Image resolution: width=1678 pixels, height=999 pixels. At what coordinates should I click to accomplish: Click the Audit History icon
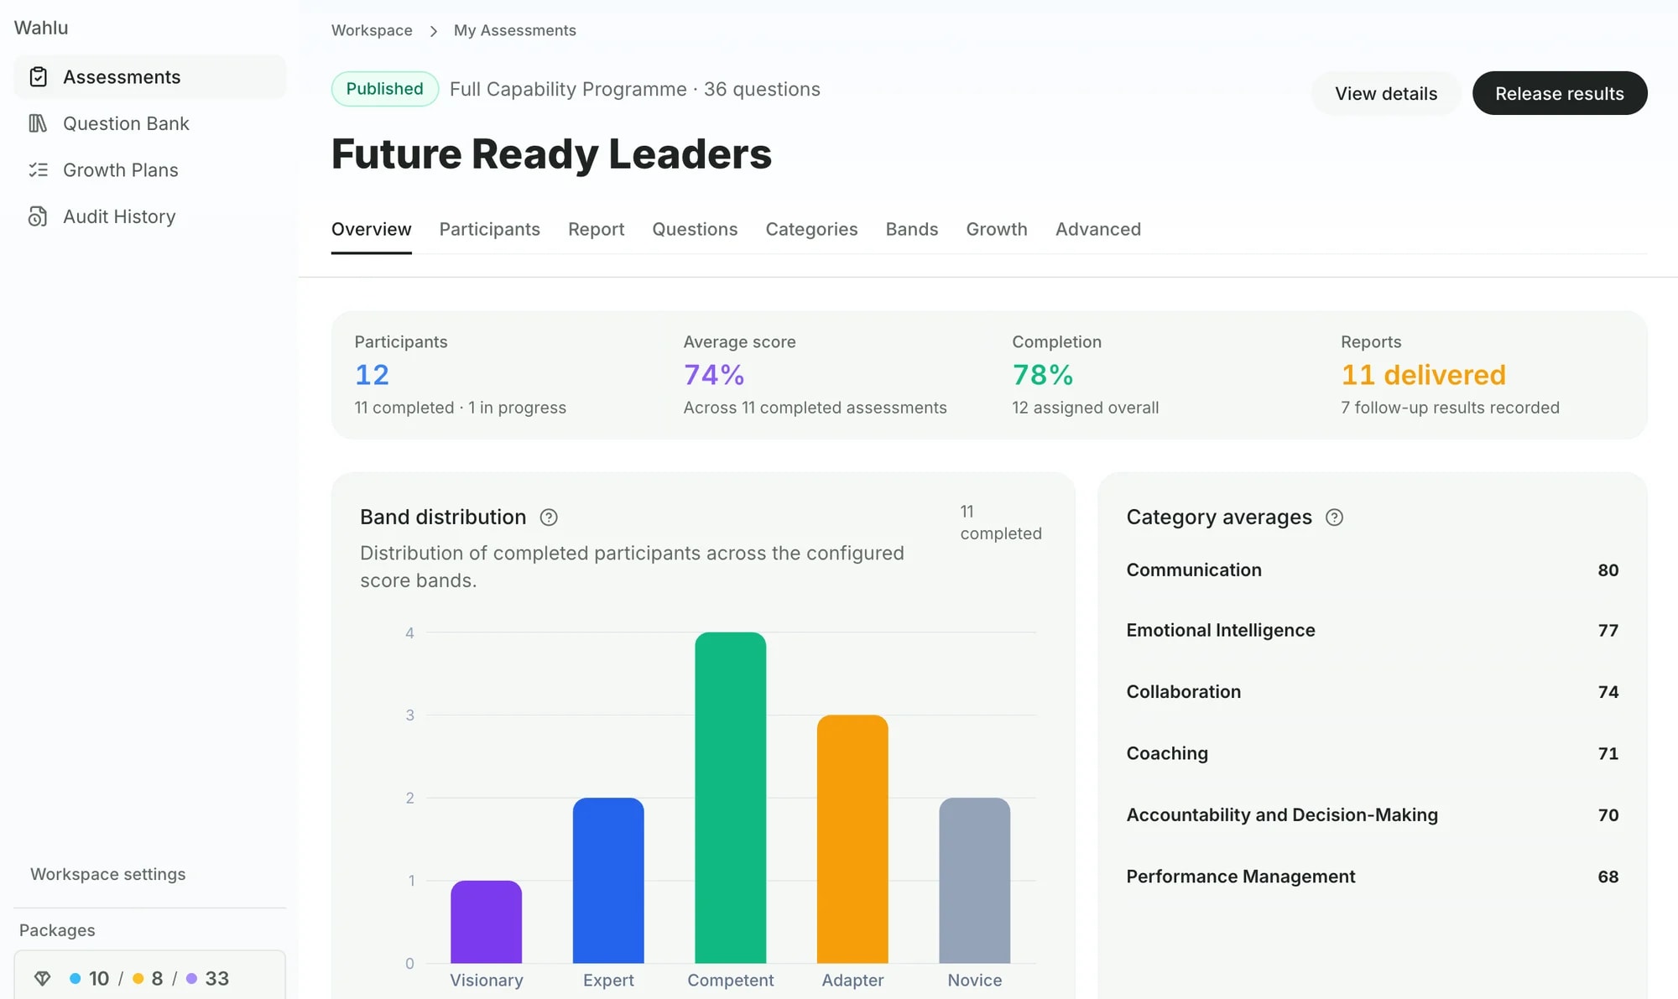coord(38,216)
